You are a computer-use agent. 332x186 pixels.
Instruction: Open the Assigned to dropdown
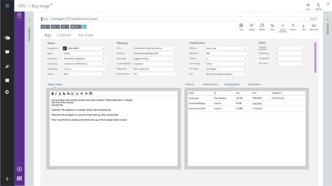pos(84,48)
